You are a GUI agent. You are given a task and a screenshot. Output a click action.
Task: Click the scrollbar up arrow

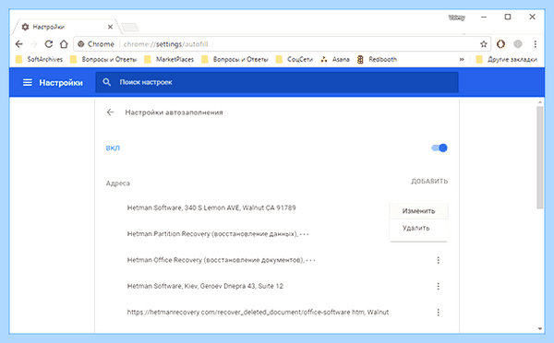540,102
